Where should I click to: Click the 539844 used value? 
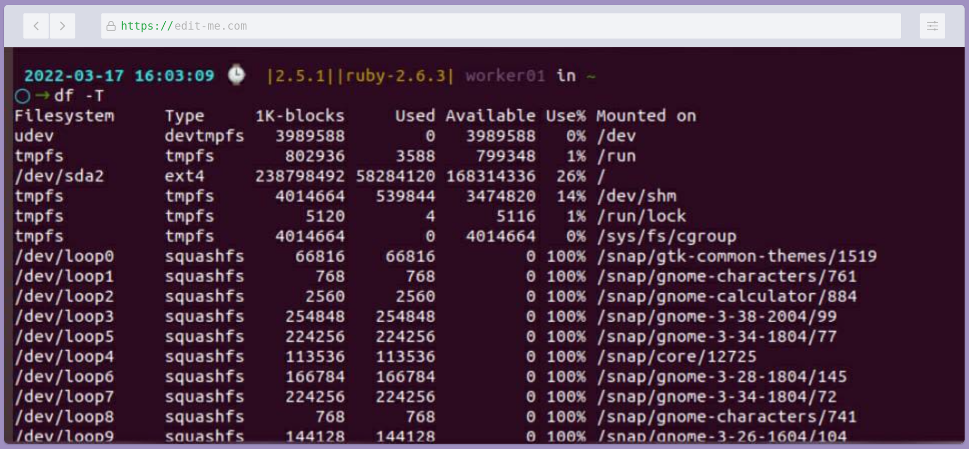406,196
